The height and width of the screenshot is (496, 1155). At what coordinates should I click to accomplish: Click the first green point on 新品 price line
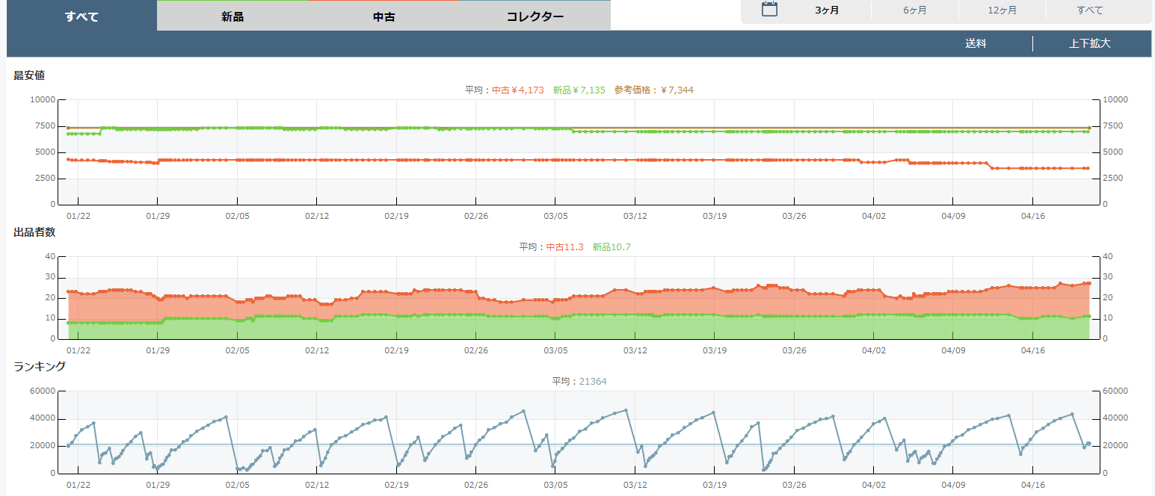(x=68, y=134)
